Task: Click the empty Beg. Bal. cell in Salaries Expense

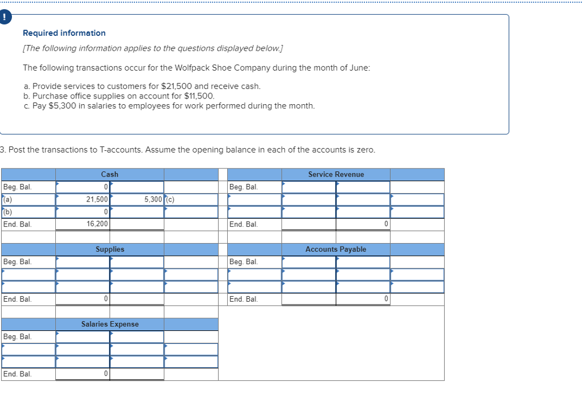Action: 83,336
